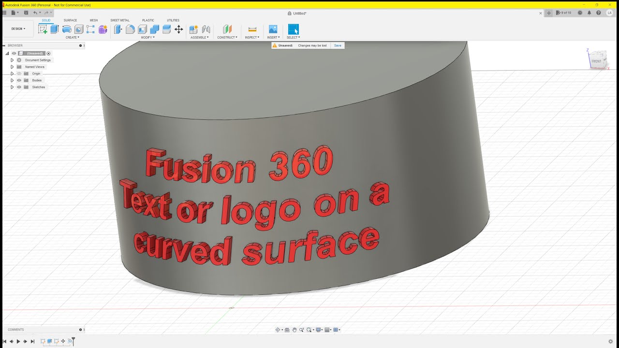Switch to the Utilities tab
619x348 pixels.
click(173, 20)
